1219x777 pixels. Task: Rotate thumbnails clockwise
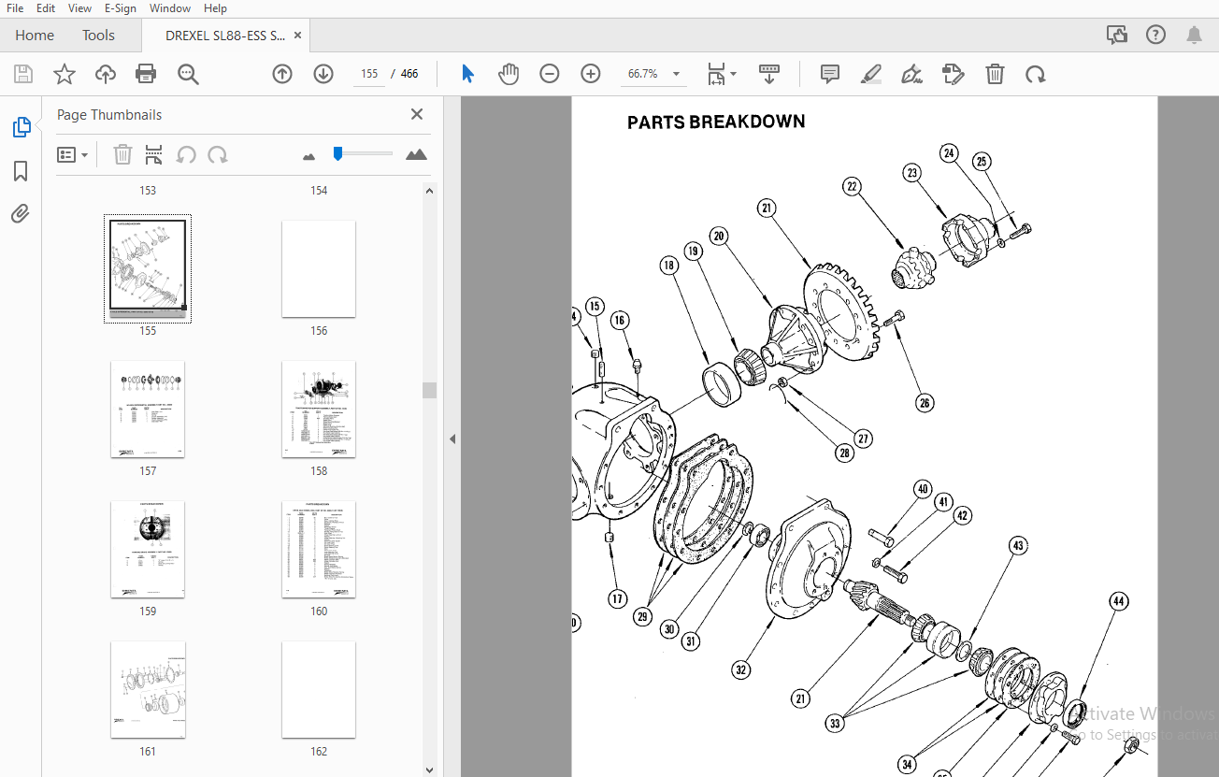click(x=218, y=154)
